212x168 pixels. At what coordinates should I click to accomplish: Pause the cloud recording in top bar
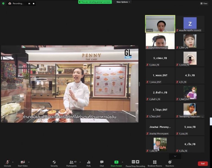29,4
